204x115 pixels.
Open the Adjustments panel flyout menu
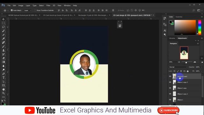tap(202, 38)
